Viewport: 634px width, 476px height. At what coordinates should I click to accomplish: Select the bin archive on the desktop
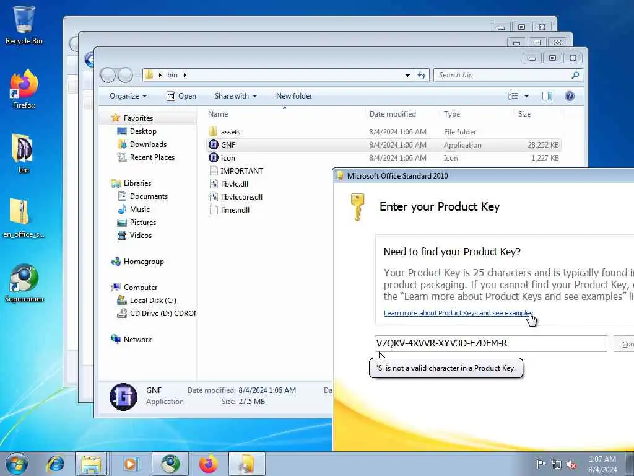(x=24, y=154)
